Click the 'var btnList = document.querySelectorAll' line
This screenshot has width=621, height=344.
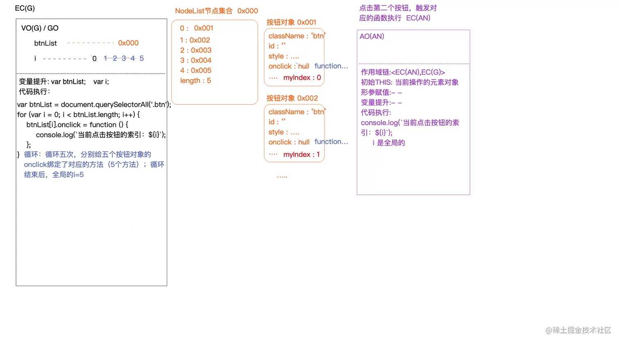[94, 104]
